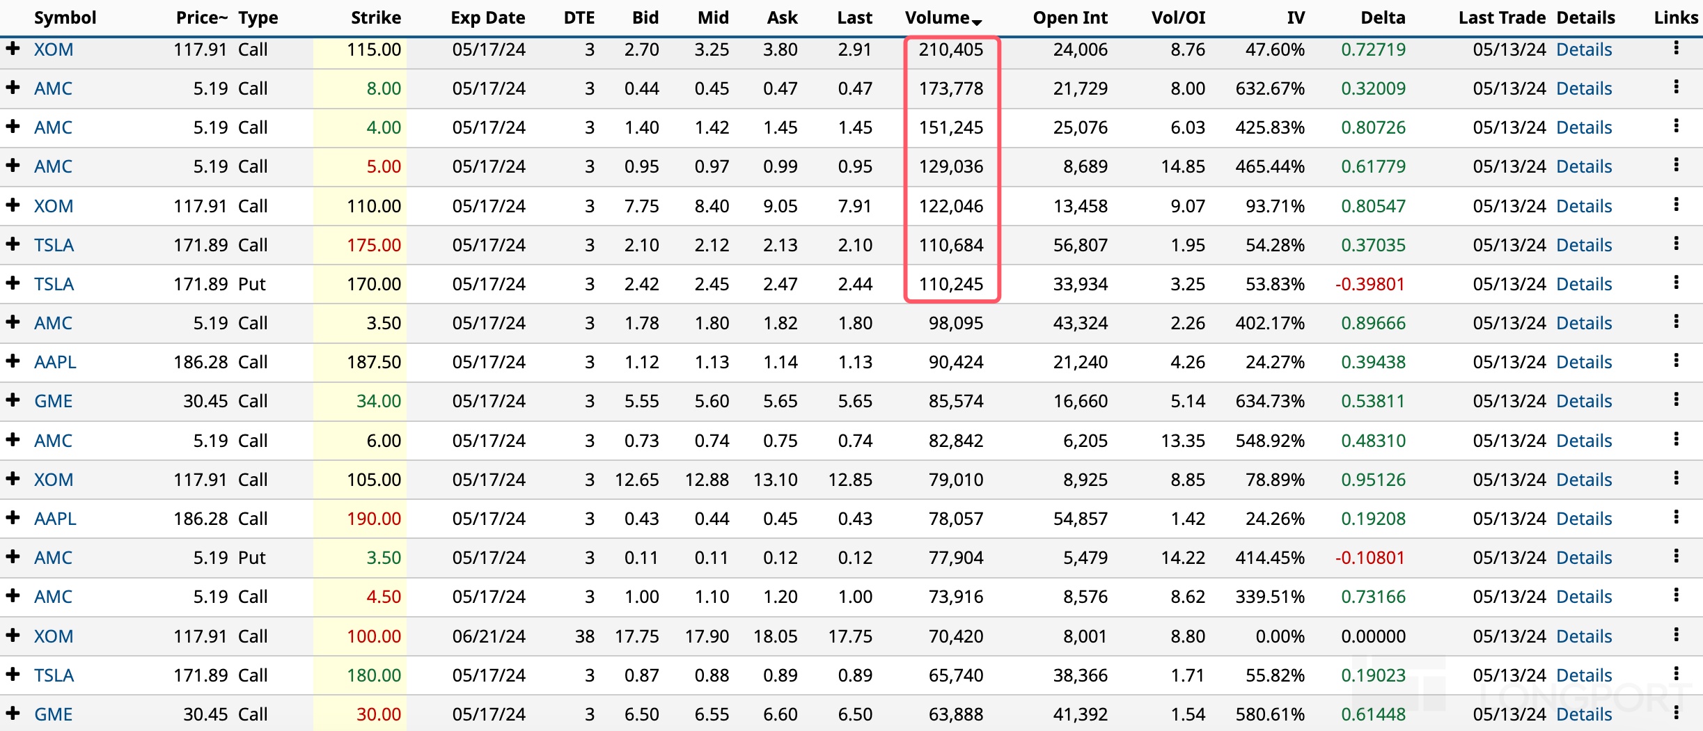Open Details for TSLA 180.00 call

[1584, 675]
